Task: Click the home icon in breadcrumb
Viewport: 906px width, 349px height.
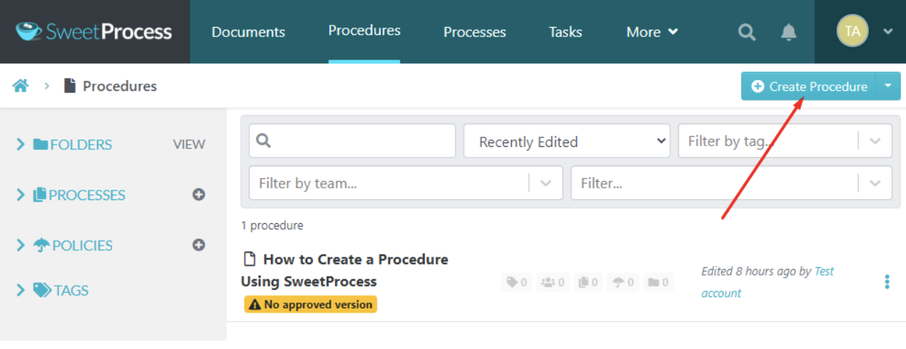Action: point(20,86)
